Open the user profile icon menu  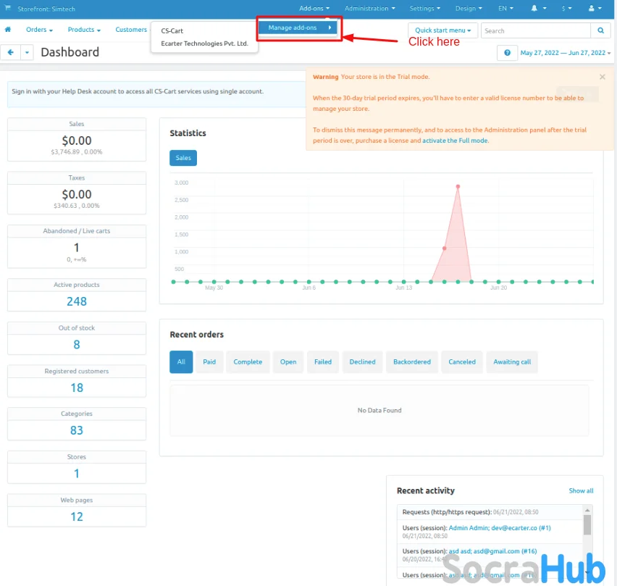tap(594, 9)
